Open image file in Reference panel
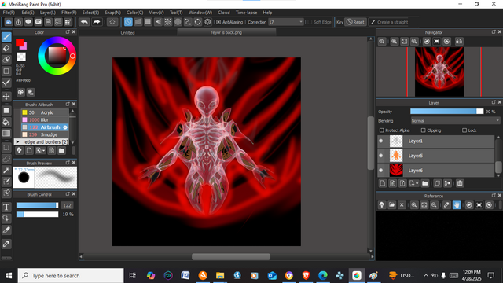The height and width of the screenshot is (283, 503). pos(391,204)
